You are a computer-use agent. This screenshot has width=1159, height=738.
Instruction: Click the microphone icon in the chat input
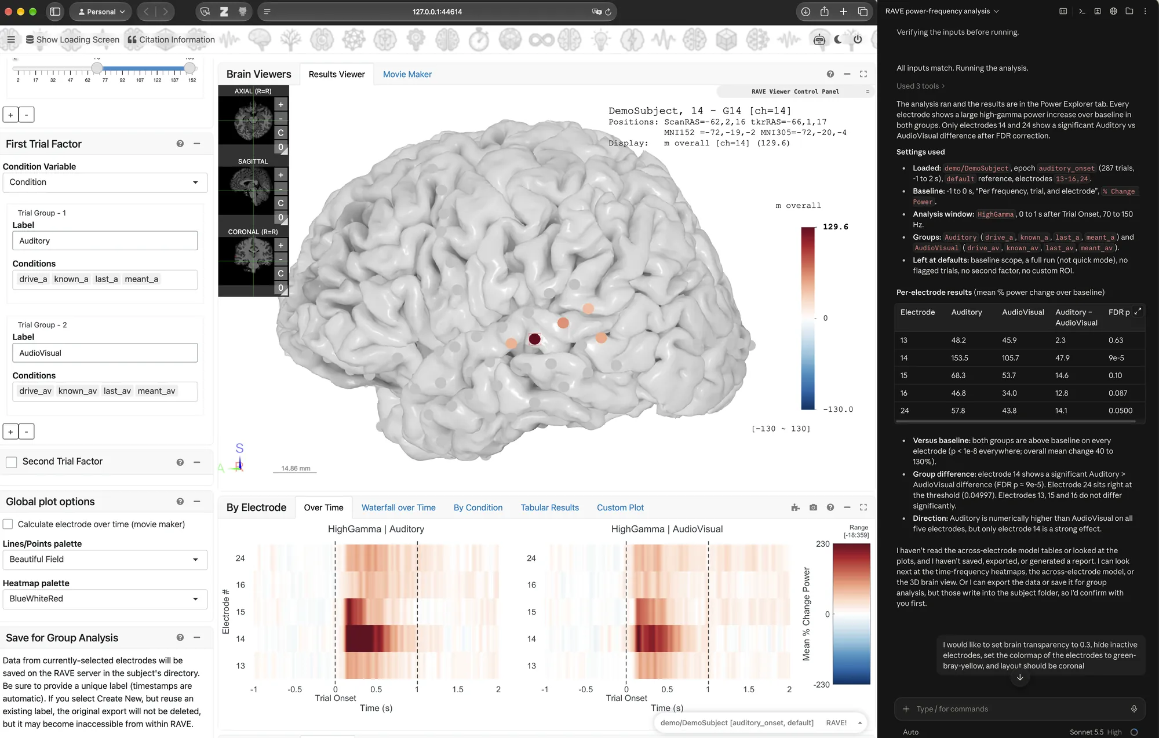(1134, 708)
